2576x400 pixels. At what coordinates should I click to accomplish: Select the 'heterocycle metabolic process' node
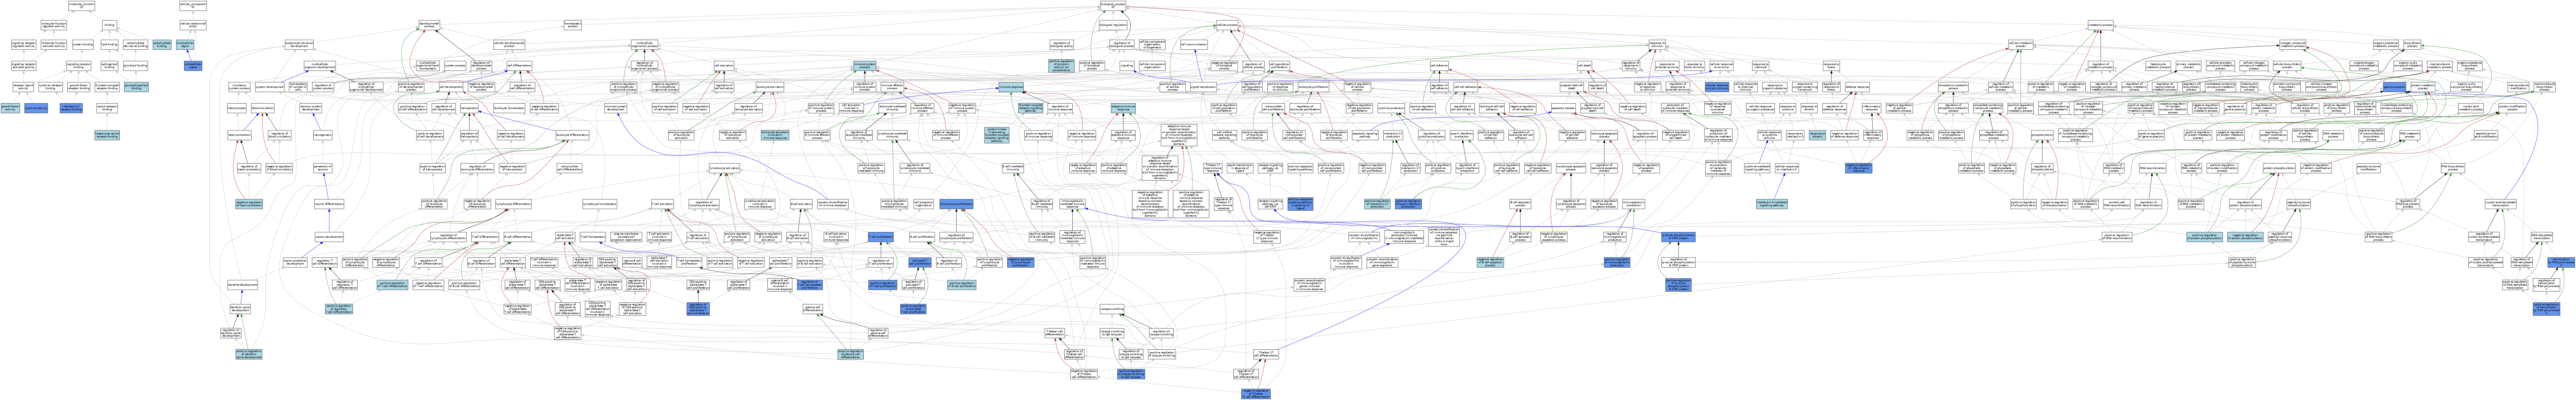coord(2158,66)
